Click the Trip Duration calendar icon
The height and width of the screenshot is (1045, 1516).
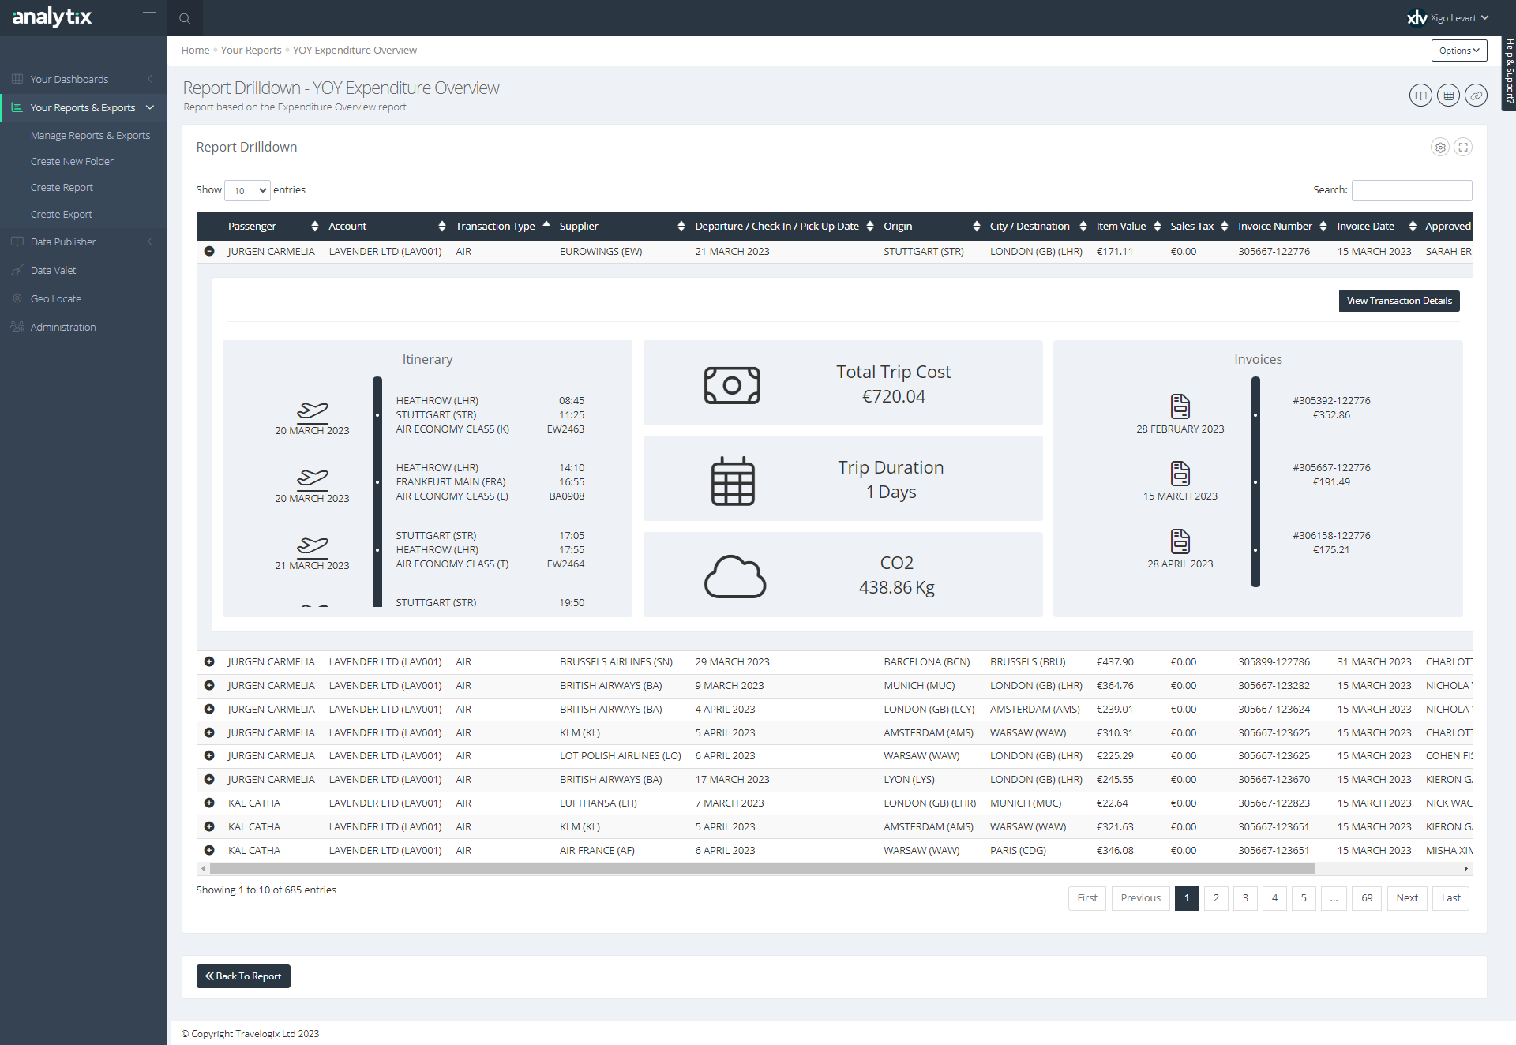[733, 481]
